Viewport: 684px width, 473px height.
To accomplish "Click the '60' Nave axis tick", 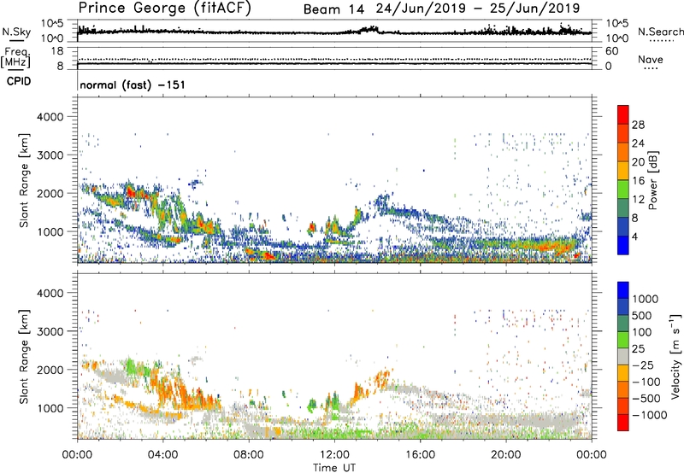I will coord(612,51).
